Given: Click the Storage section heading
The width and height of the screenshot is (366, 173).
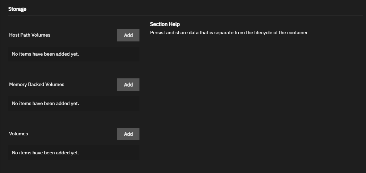Looking at the screenshot, I should [17, 9].
